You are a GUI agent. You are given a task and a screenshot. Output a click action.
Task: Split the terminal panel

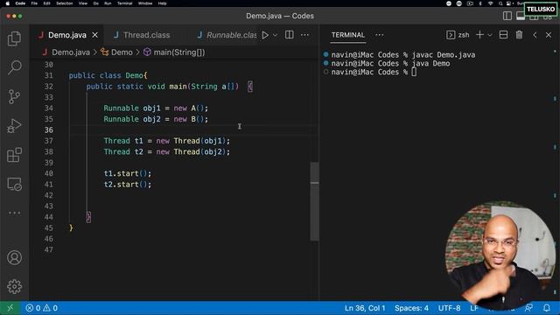click(x=504, y=35)
